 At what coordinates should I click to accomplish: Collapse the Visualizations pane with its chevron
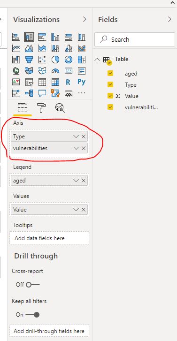tap(85, 19)
